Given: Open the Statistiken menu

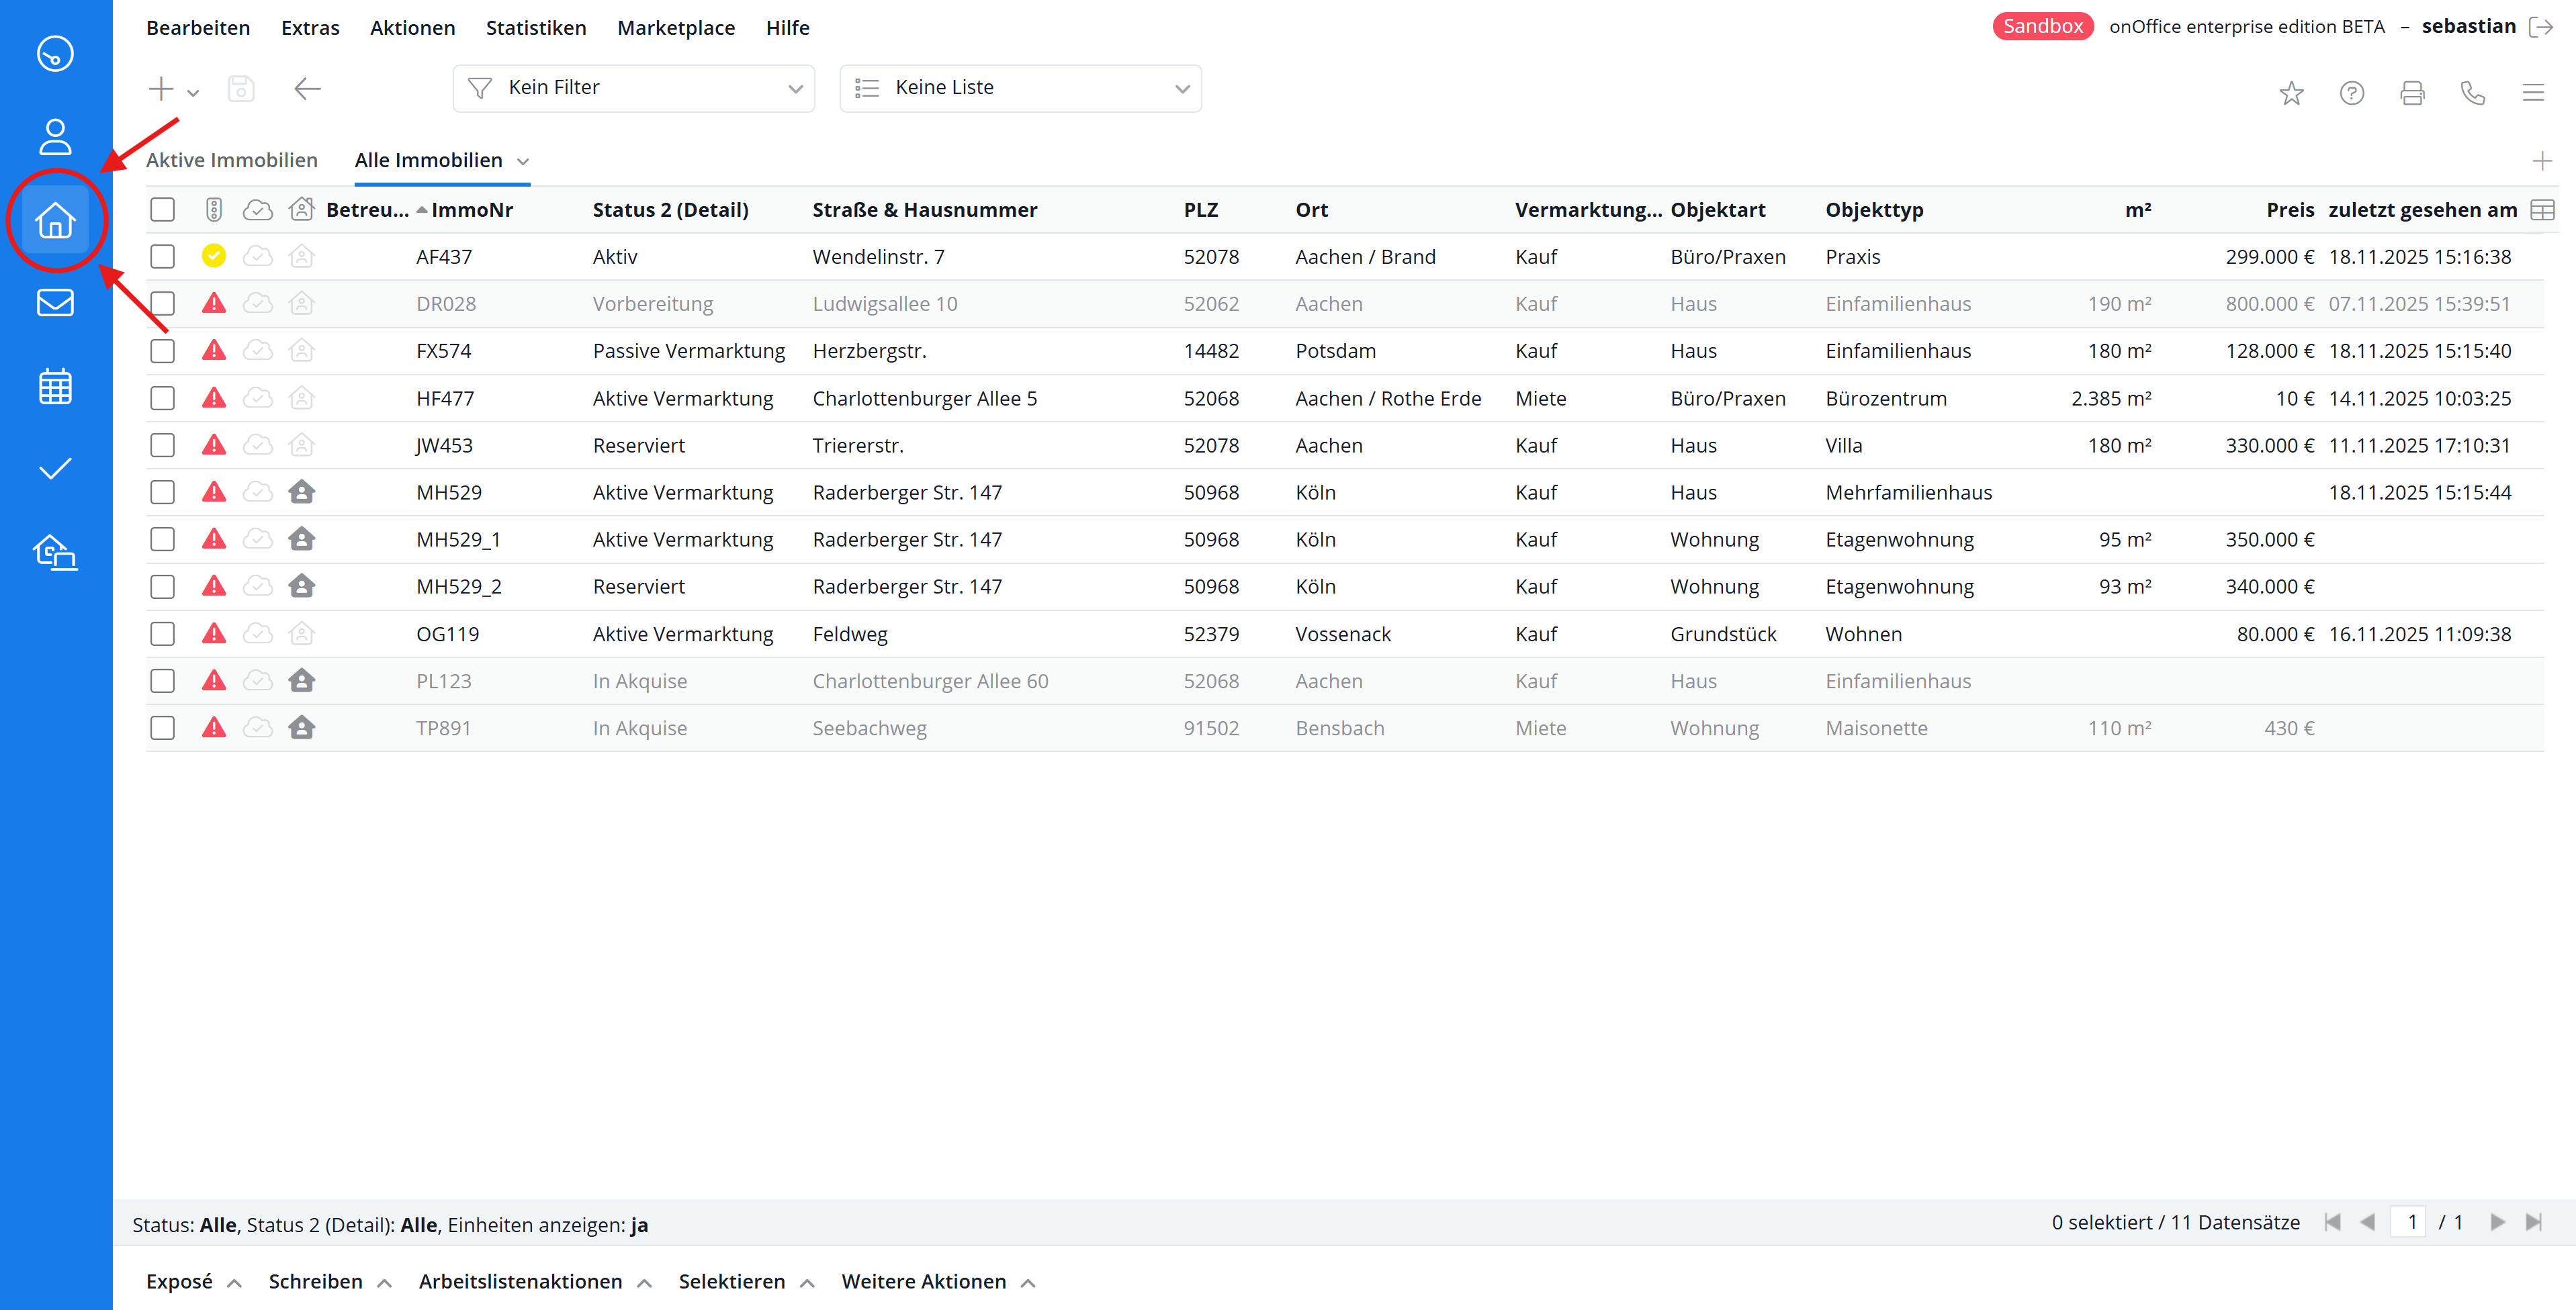Looking at the screenshot, I should coord(536,28).
